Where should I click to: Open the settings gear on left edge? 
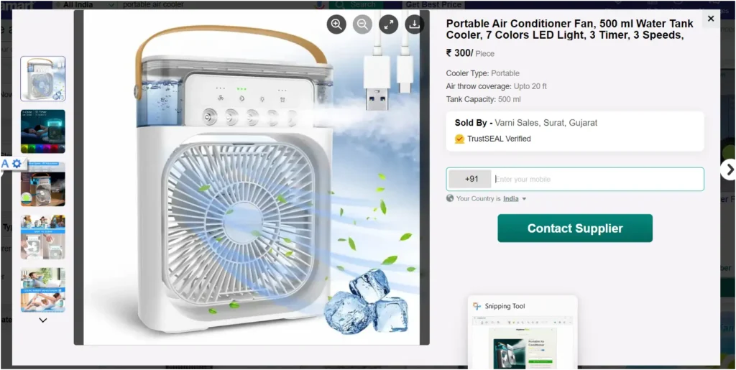[x=17, y=164]
